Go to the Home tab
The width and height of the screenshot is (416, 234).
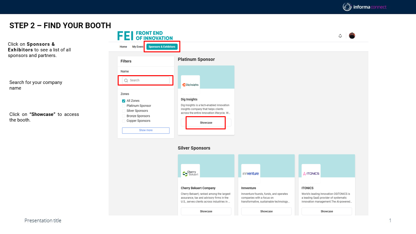[x=123, y=47]
